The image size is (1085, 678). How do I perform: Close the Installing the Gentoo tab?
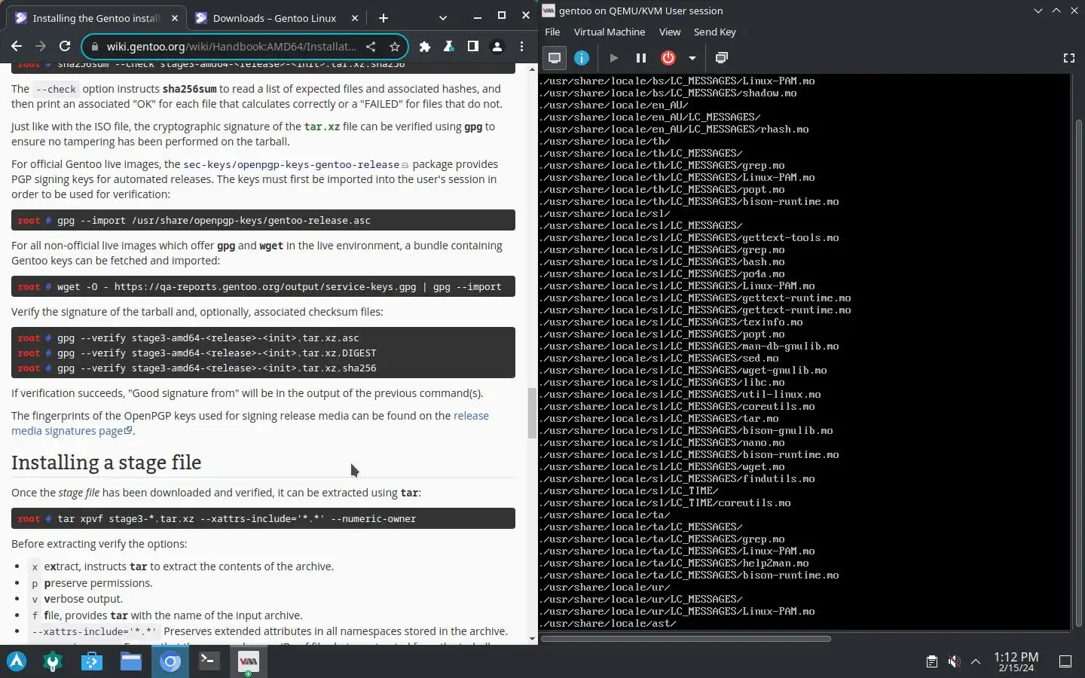click(x=175, y=18)
